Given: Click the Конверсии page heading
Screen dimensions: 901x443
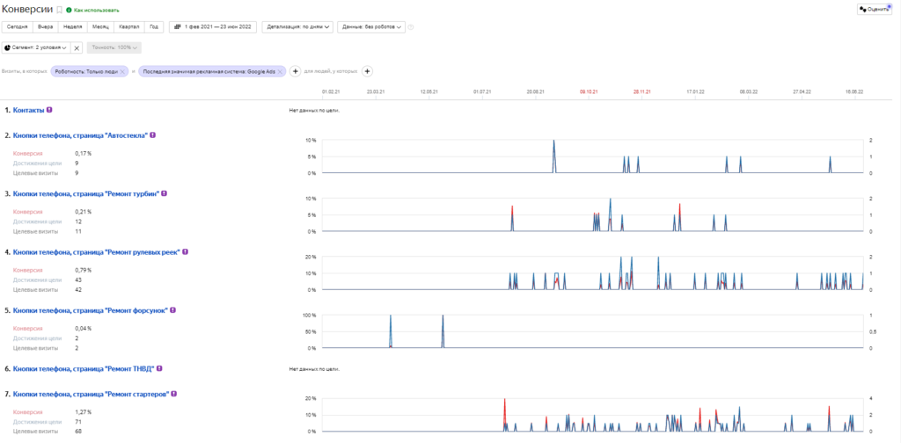Looking at the screenshot, I should point(27,9).
